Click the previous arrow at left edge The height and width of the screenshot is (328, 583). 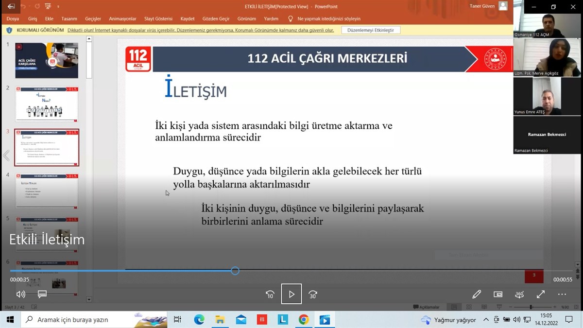click(x=6, y=155)
